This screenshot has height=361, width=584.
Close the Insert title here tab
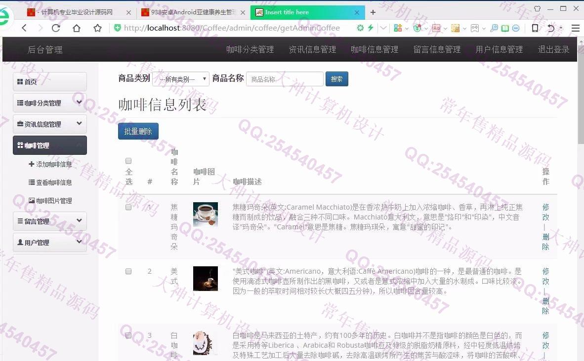coord(357,12)
